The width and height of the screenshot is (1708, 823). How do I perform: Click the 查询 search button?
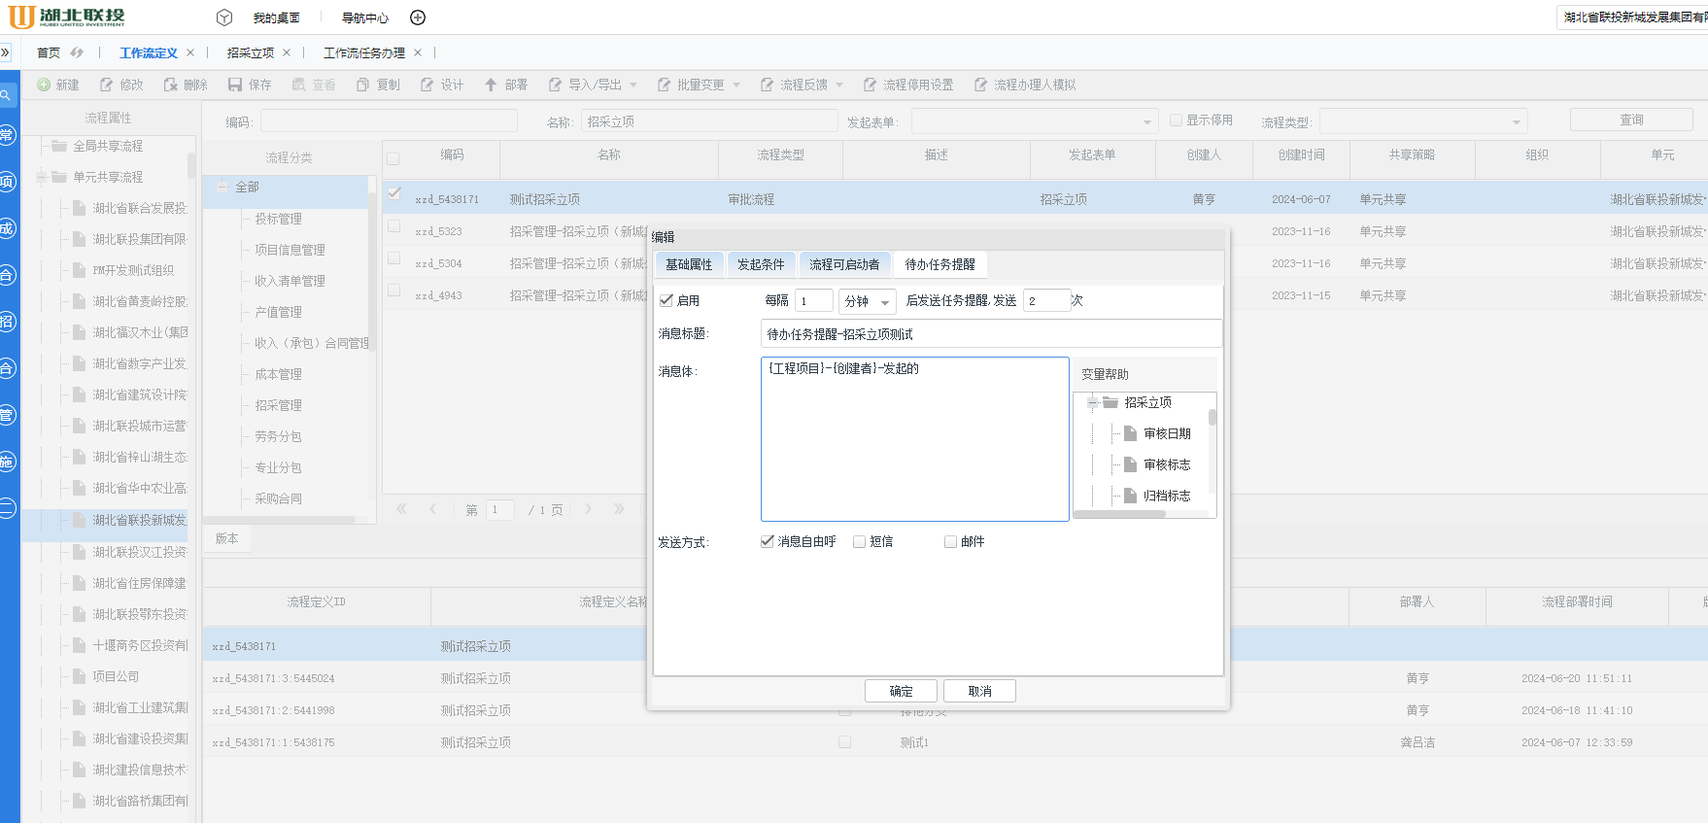click(1631, 120)
